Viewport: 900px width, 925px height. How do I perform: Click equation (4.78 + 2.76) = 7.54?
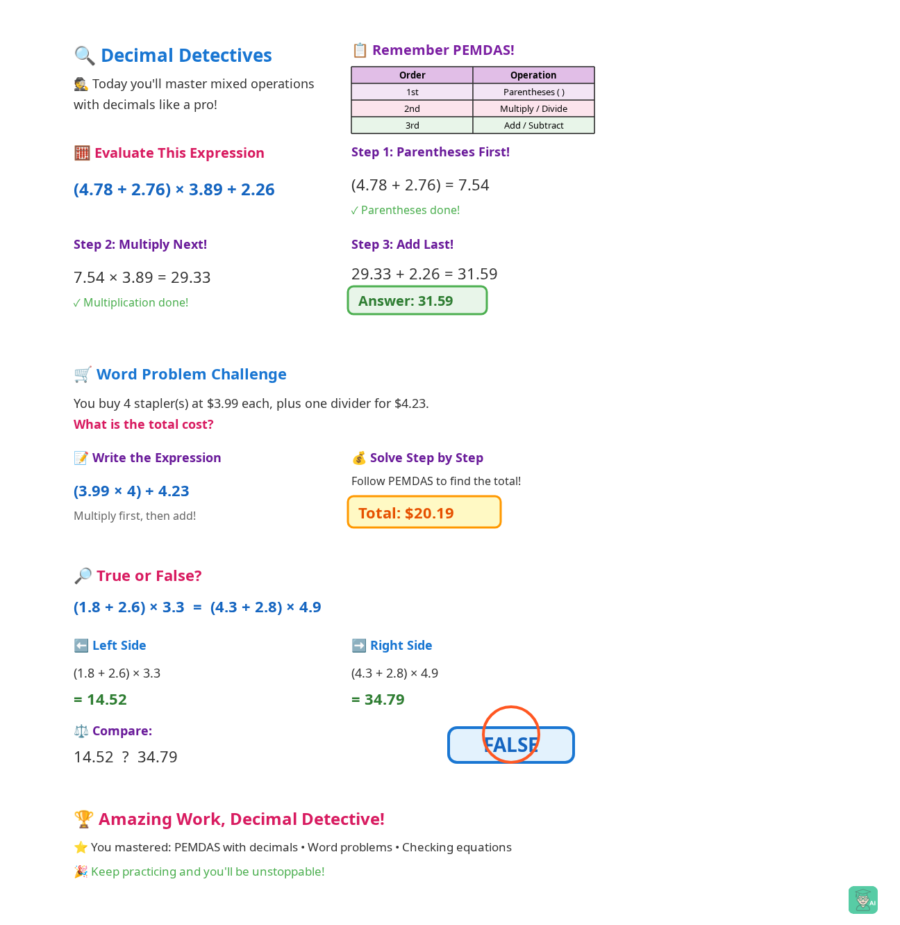[x=420, y=185]
